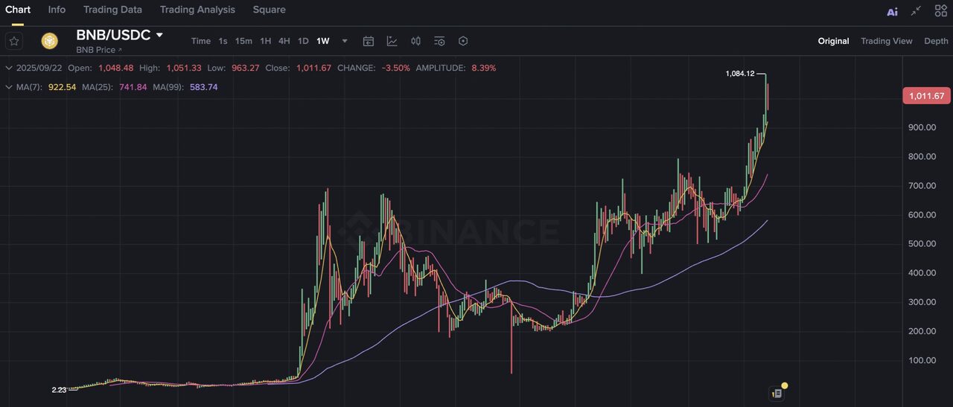The height and width of the screenshot is (407, 953).
Task: Select the 1W interval
Action: (322, 41)
